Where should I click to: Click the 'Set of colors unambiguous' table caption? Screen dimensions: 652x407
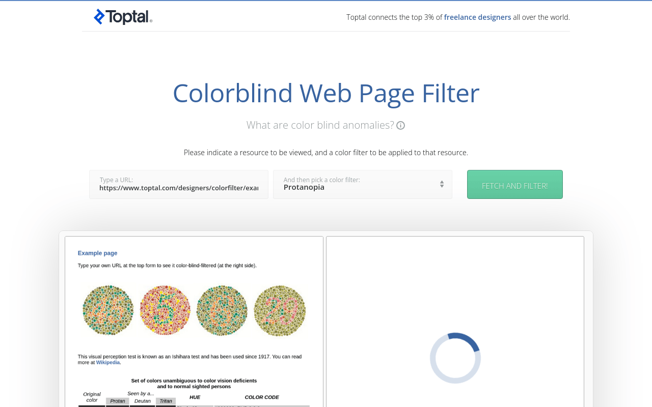[194, 384]
